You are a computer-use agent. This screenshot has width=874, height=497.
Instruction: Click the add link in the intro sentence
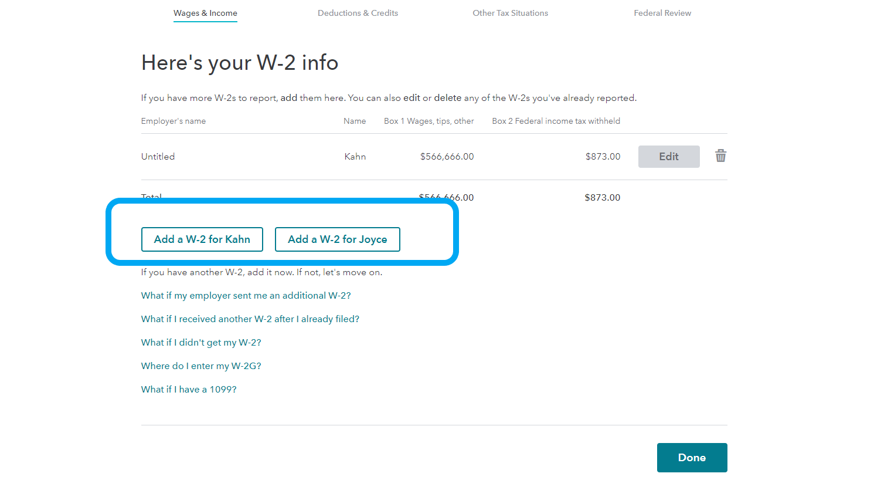click(x=289, y=97)
